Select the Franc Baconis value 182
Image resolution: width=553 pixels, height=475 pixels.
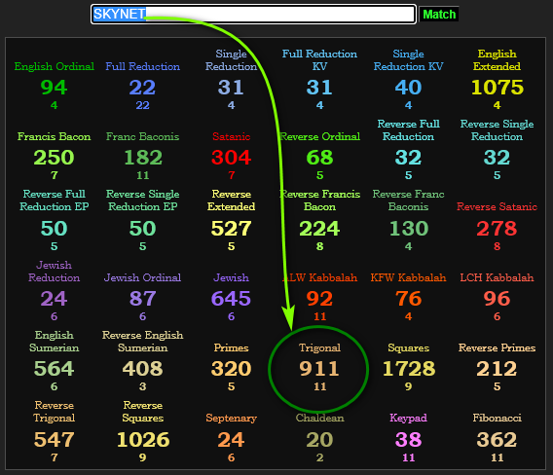coord(142,158)
